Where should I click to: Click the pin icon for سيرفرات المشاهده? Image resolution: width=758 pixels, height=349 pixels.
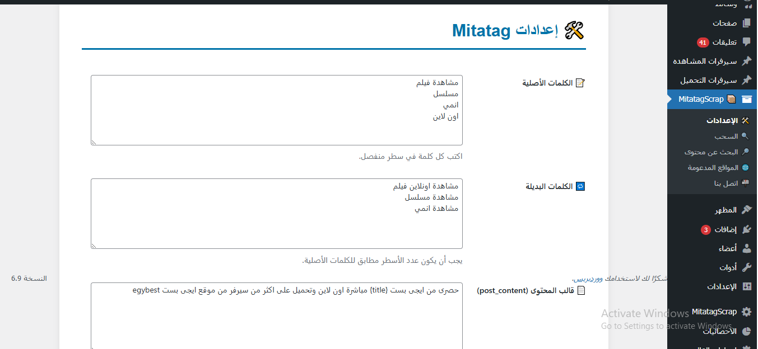[746, 61]
